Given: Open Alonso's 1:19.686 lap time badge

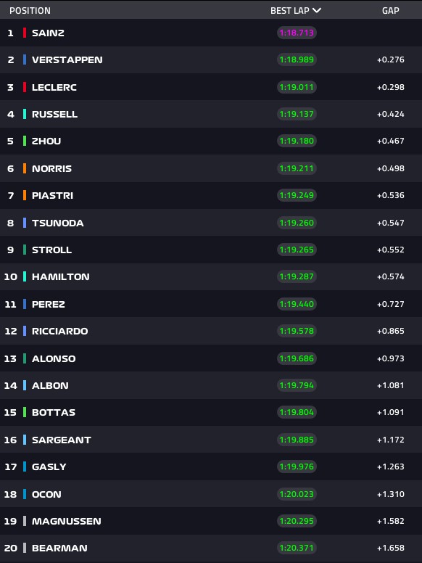Looking at the screenshot, I should [x=297, y=358].
